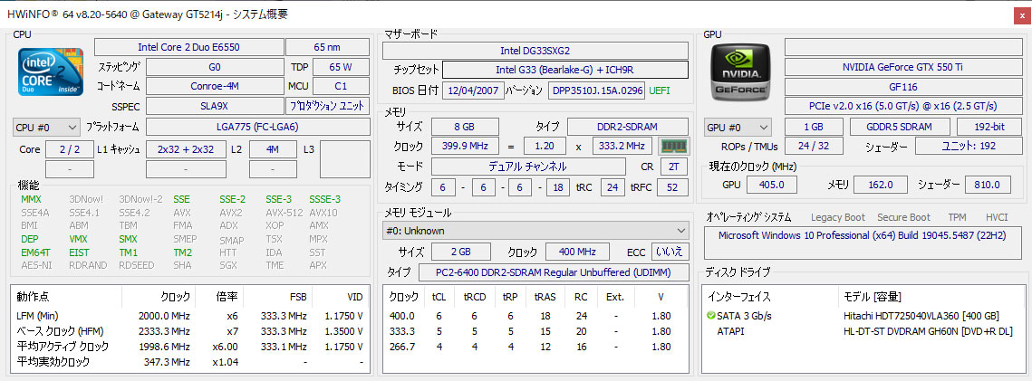Click the AVX-512 feature label
This screenshot has height=381, width=1032.
[284, 213]
